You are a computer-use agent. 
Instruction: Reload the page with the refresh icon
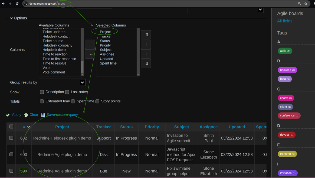click(x=17, y=4)
